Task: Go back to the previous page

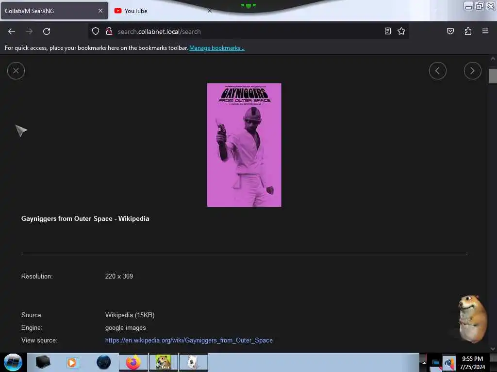Action: [12, 31]
